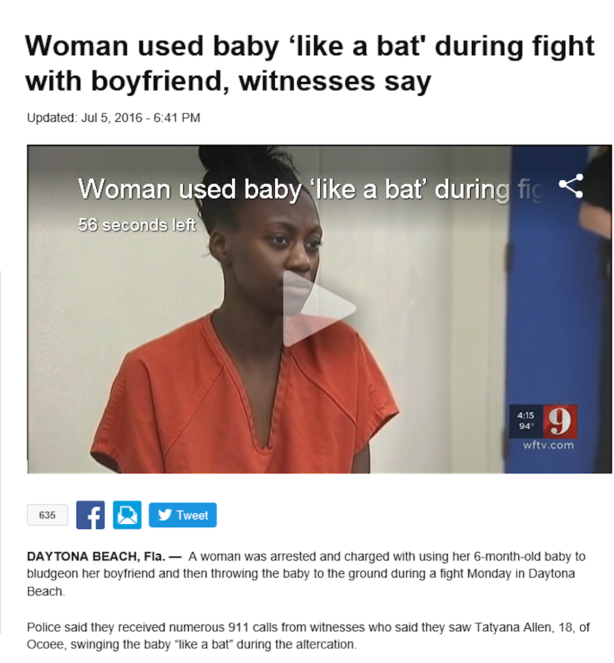Click the 4:15 time and temperature badge

pyautogui.click(x=525, y=421)
